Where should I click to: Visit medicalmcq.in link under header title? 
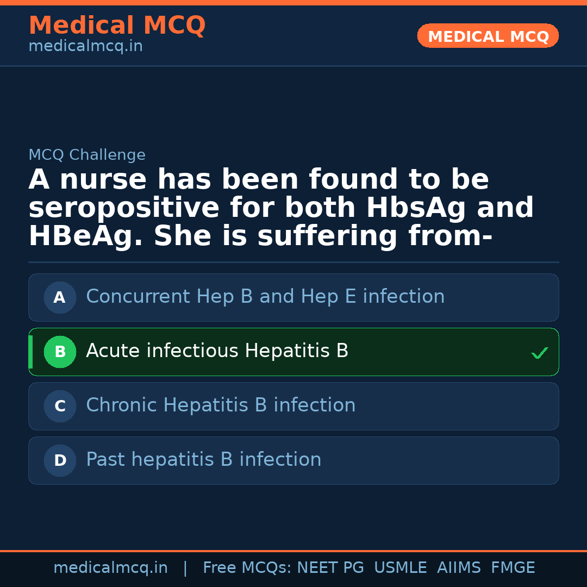coord(85,47)
